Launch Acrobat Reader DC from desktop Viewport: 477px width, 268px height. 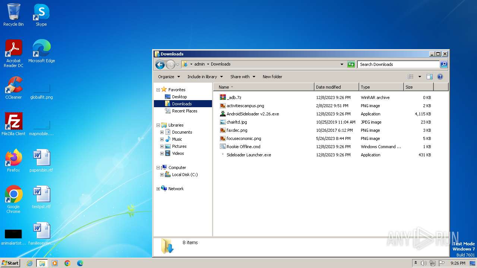(x=13, y=53)
